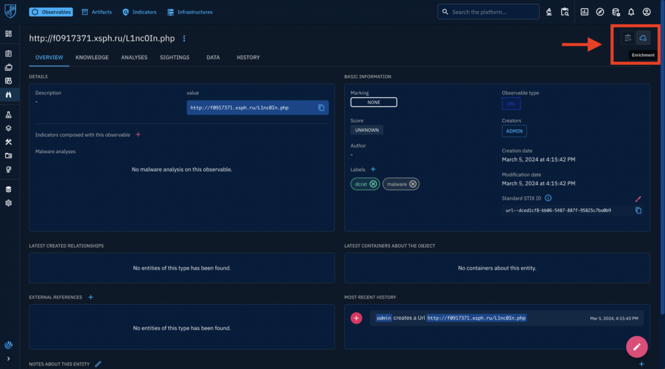Click info icon next to Standard STIX ID
Image resolution: width=665 pixels, height=369 pixels.
pyautogui.click(x=548, y=198)
